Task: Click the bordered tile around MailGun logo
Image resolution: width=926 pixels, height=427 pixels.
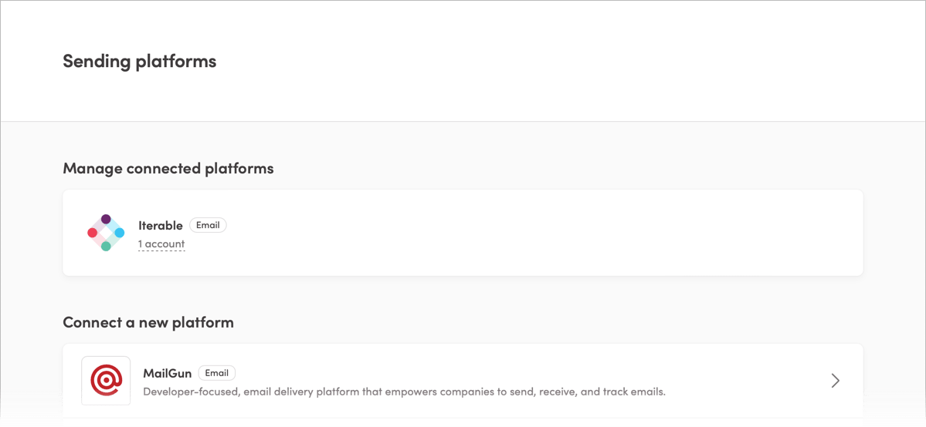Action: (106, 381)
